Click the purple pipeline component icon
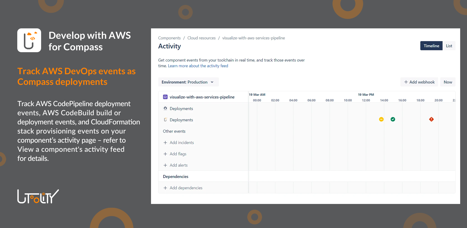 click(165, 97)
